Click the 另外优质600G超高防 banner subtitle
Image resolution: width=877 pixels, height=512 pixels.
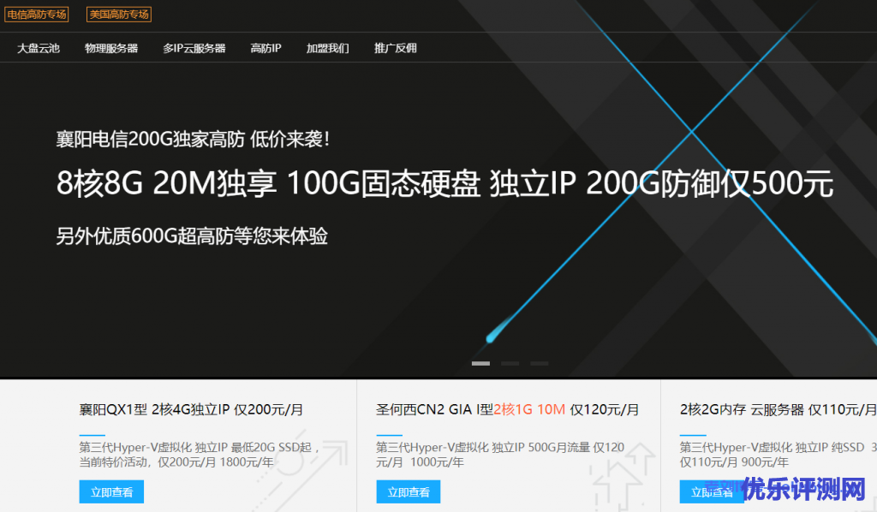(x=192, y=235)
